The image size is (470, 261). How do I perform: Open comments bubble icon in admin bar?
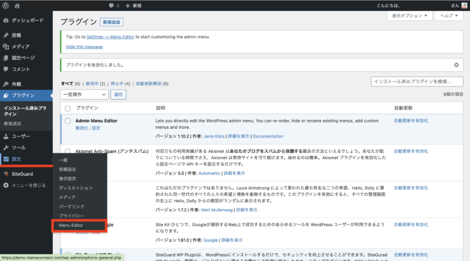coord(111,6)
